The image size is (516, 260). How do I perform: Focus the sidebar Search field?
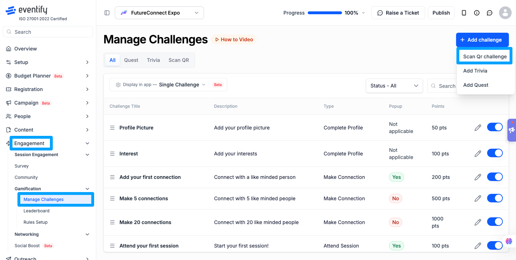click(x=48, y=32)
